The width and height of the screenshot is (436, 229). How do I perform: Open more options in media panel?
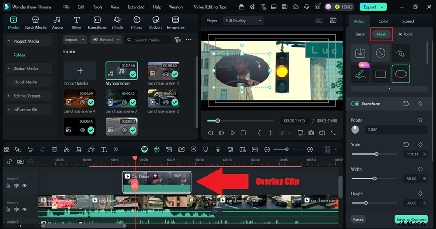coord(189,40)
